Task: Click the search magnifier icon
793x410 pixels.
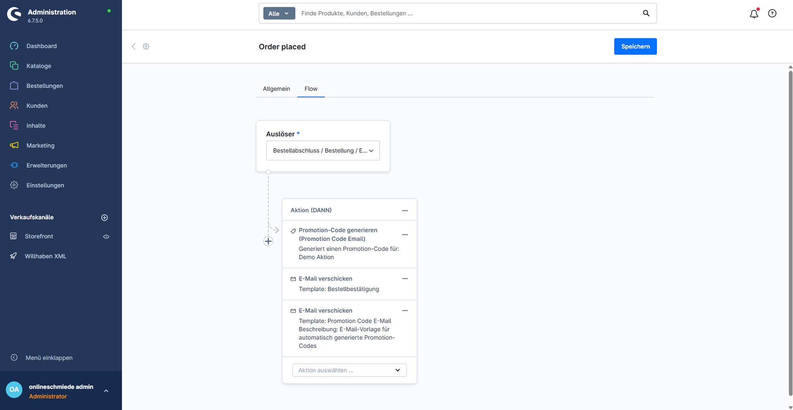Action: pos(646,13)
